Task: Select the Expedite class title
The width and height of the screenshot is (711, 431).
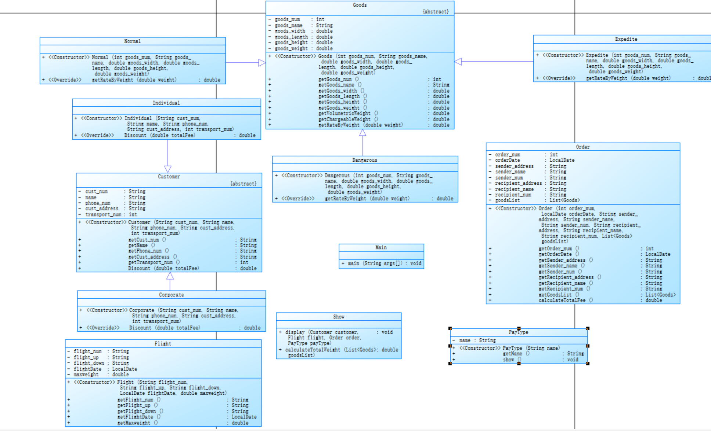Action: point(626,39)
